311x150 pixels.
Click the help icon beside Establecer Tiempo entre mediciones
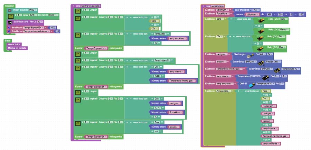[x=9, y=31]
